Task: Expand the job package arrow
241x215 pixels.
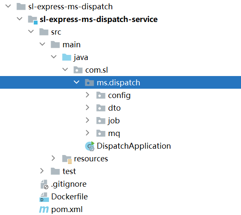Action: pos(87,120)
